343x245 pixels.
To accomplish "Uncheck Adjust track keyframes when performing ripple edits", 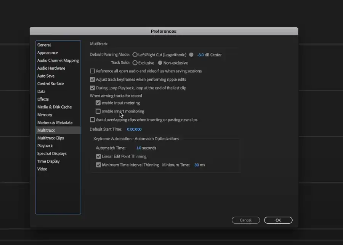I will click(92, 80).
